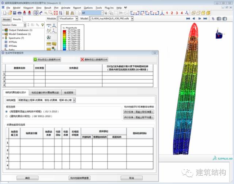Select the GB 50011-2010 code radio button
Screen dimensions: 234x184
tap(7, 116)
